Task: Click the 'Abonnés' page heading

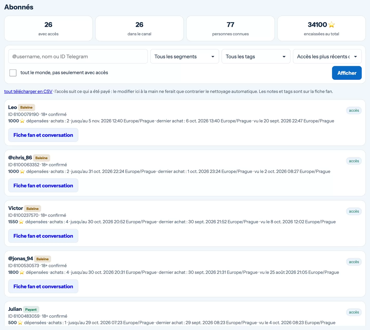Action: [x=19, y=7]
